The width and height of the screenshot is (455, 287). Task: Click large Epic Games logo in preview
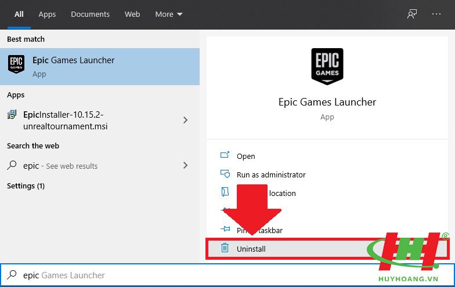click(x=327, y=66)
